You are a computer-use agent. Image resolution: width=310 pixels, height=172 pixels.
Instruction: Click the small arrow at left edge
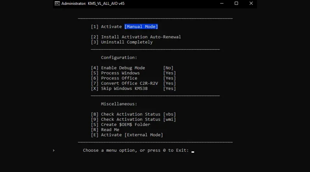[x=54, y=150]
